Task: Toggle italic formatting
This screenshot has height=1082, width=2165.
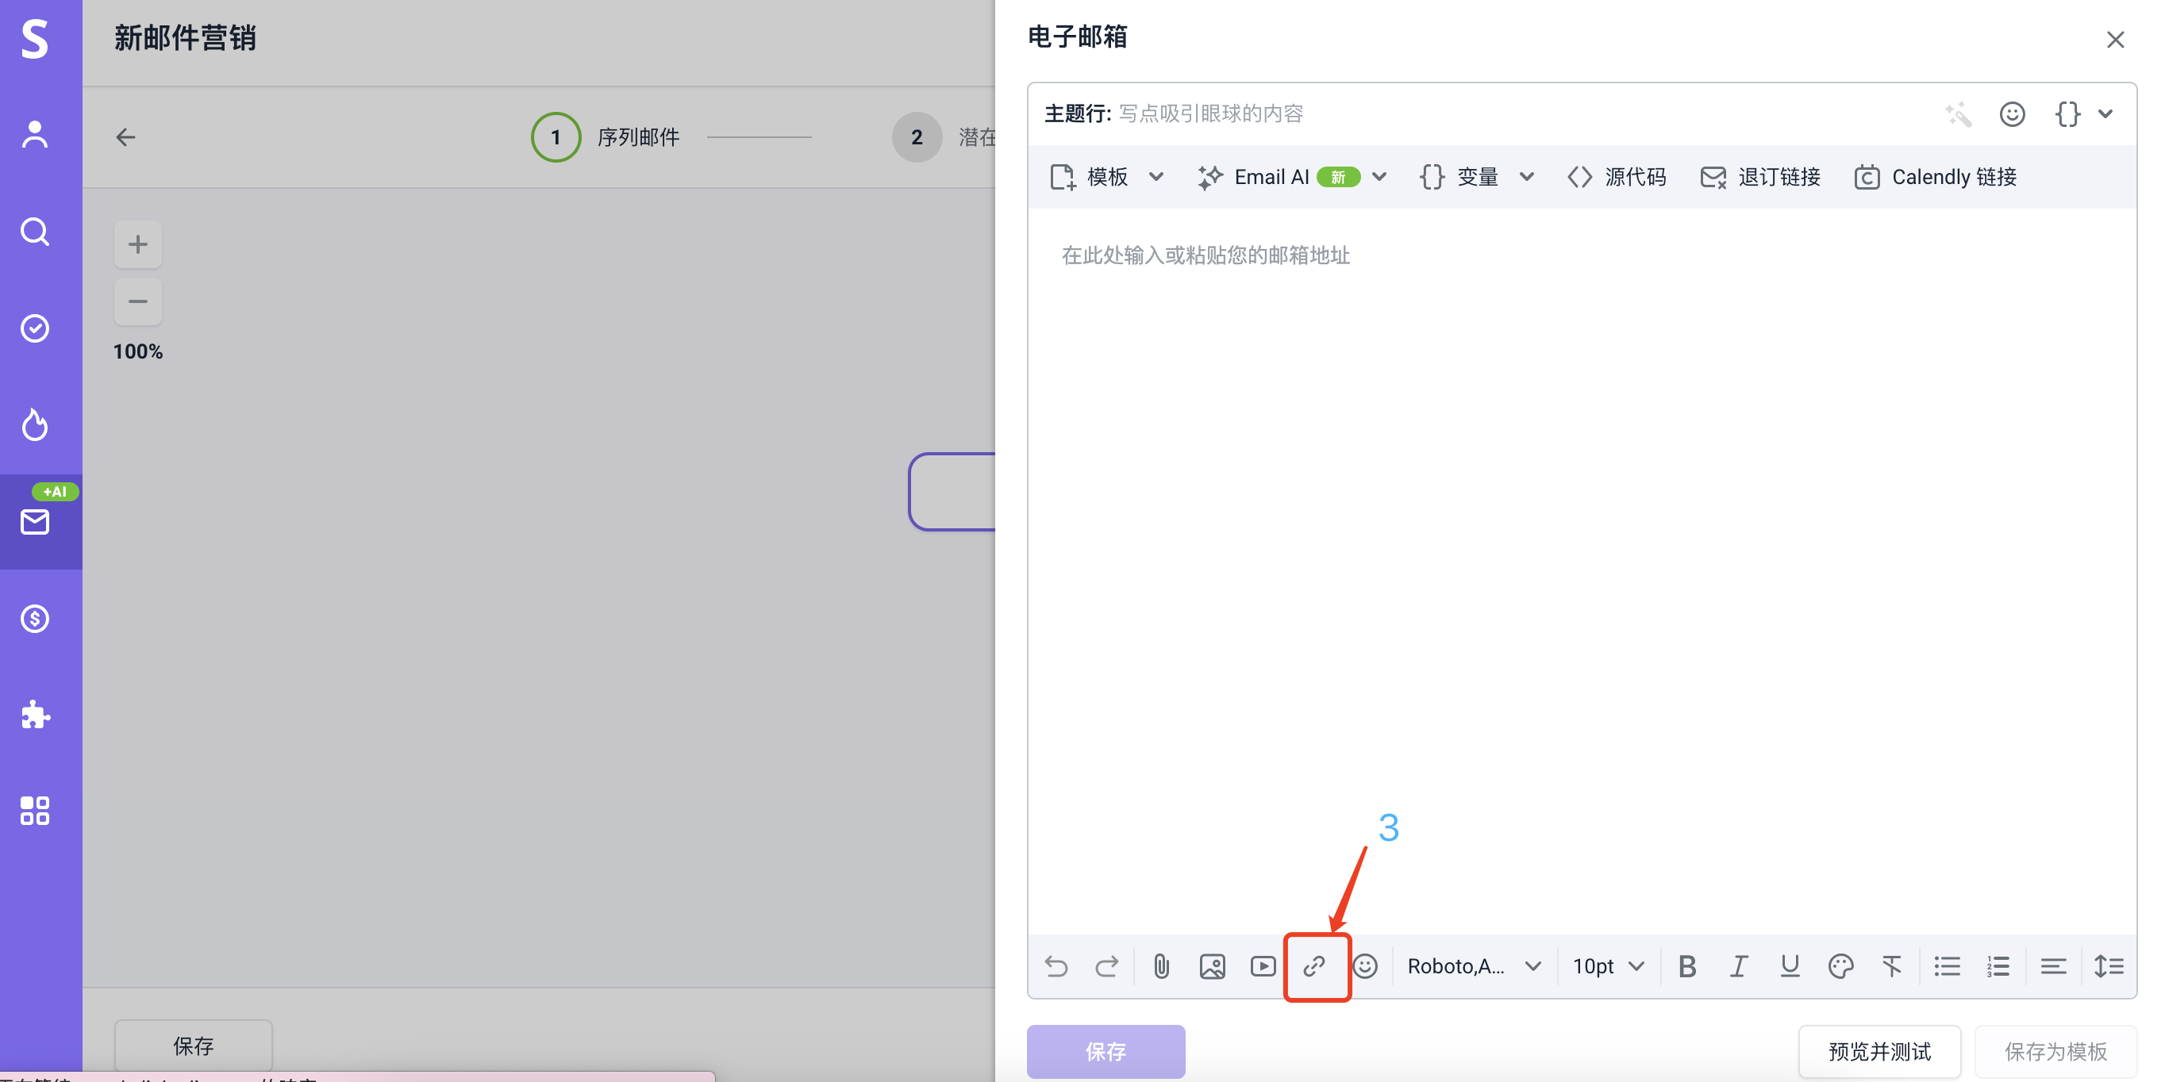Action: coord(1738,966)
